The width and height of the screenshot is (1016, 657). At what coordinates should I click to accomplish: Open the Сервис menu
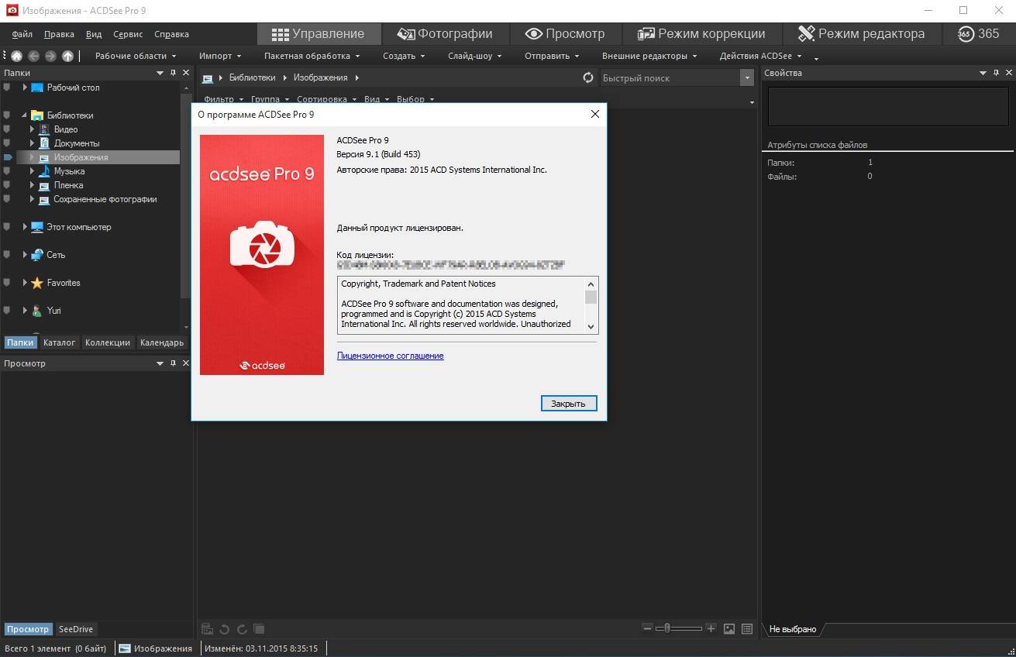[x=128, y=34]
